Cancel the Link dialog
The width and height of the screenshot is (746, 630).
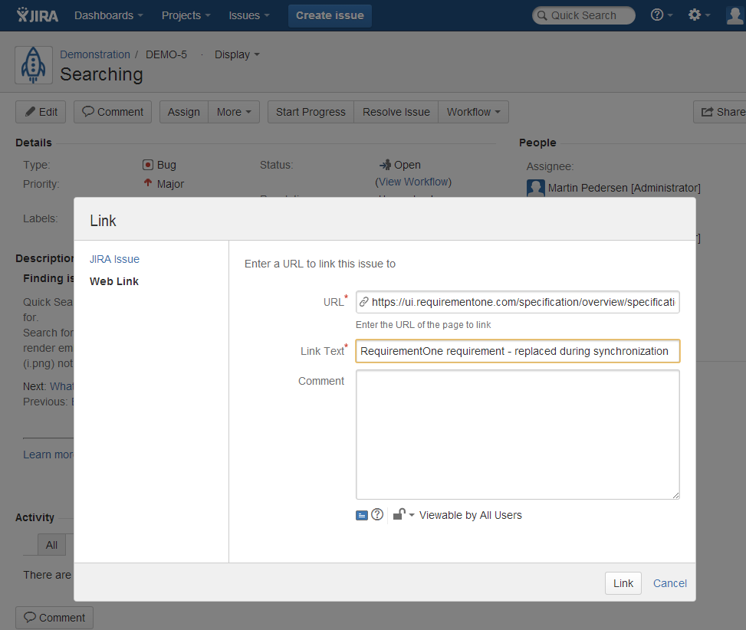point(670,583)
